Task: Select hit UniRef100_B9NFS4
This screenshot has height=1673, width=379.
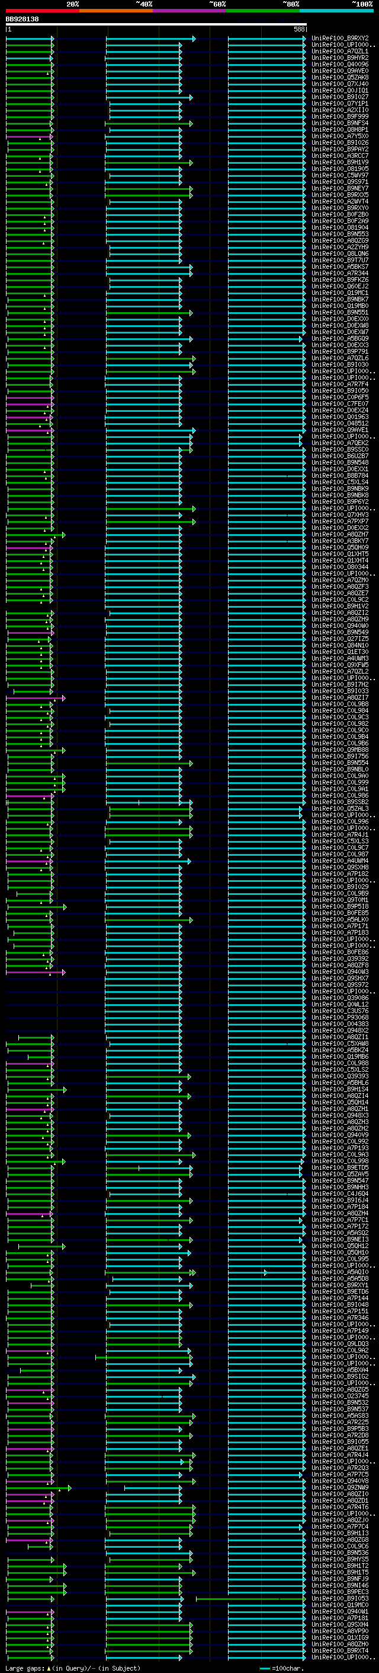Action: 340,123
